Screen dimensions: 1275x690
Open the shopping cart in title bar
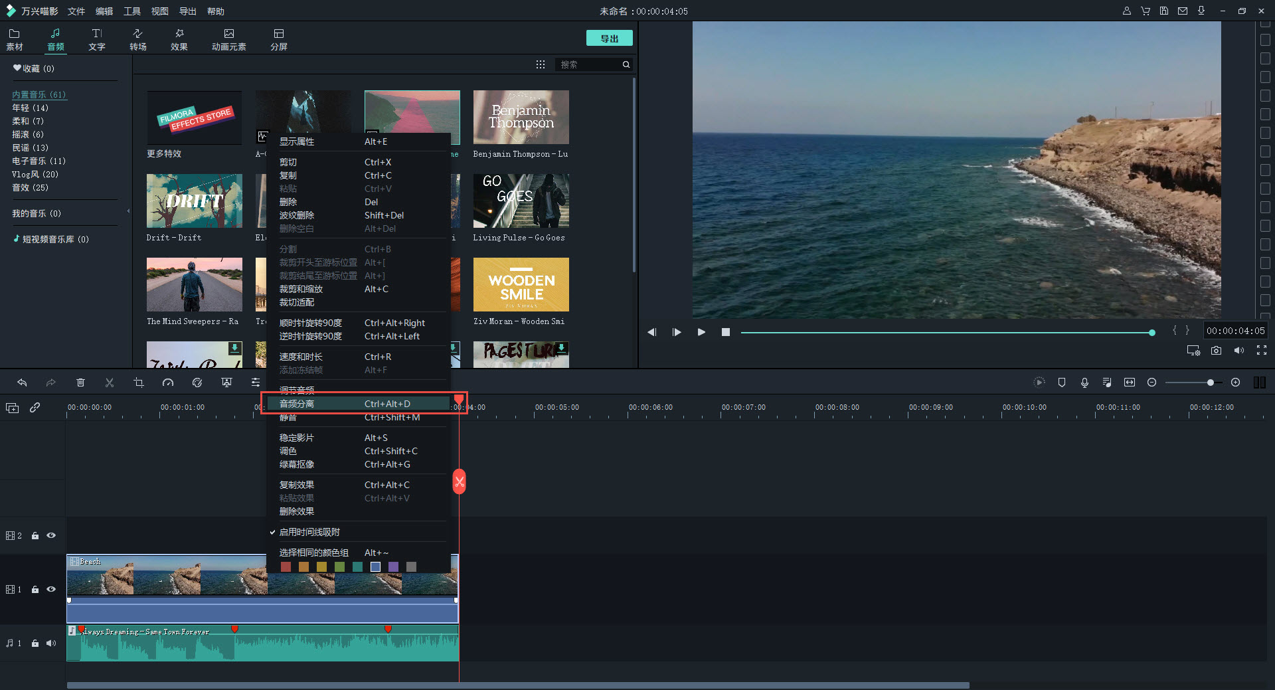pos(1146,11)
